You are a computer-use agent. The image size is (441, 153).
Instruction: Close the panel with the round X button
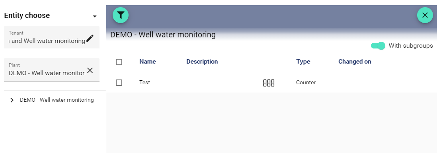[x=425, y=15]
